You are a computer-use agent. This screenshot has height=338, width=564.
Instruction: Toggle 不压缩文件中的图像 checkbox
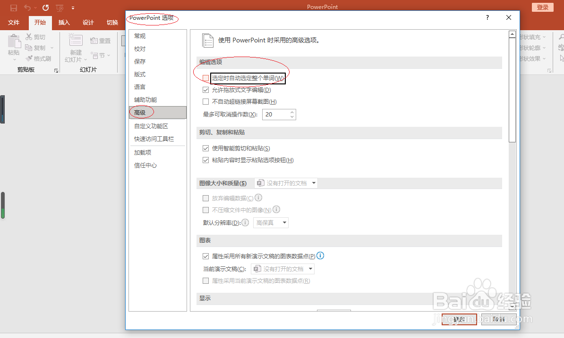click(206, 210)
